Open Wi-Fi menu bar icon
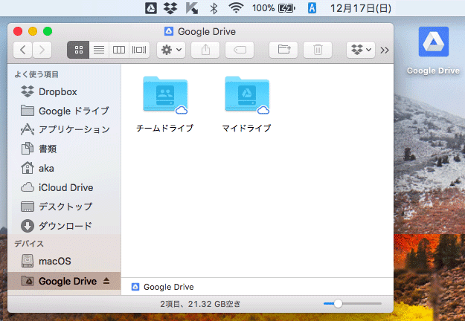465x321 pixels. tap(236, 8)
